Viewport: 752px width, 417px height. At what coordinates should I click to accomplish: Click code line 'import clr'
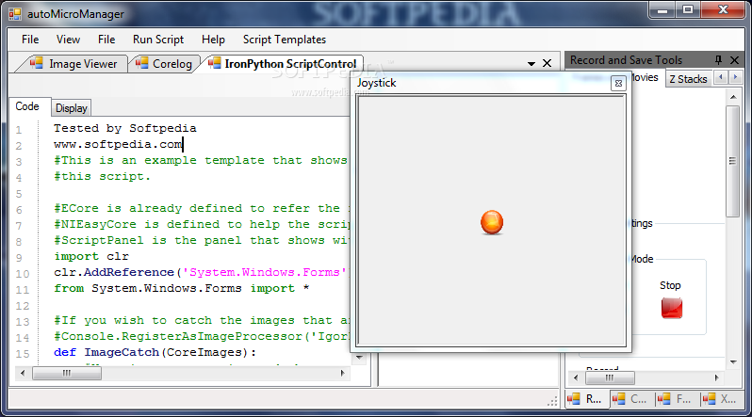pyautogui.click(x=91, y=256)
